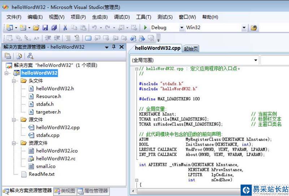Collapse the 源文件 folder
This screenshot has width=289, height=196.
pos(14,120)
